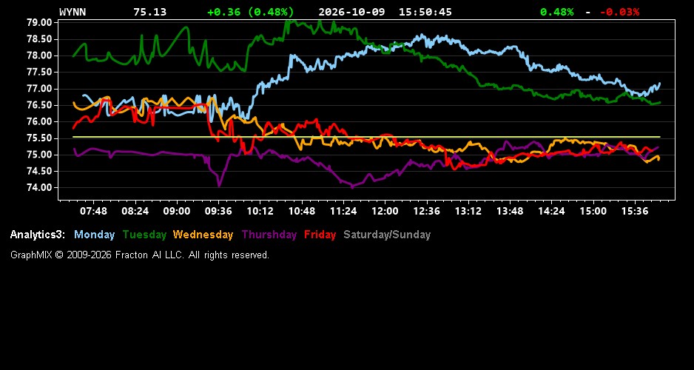Toggle the Saturday/Sunday legend entry
This screenshot has height=370, width=694.
point(387,235)
